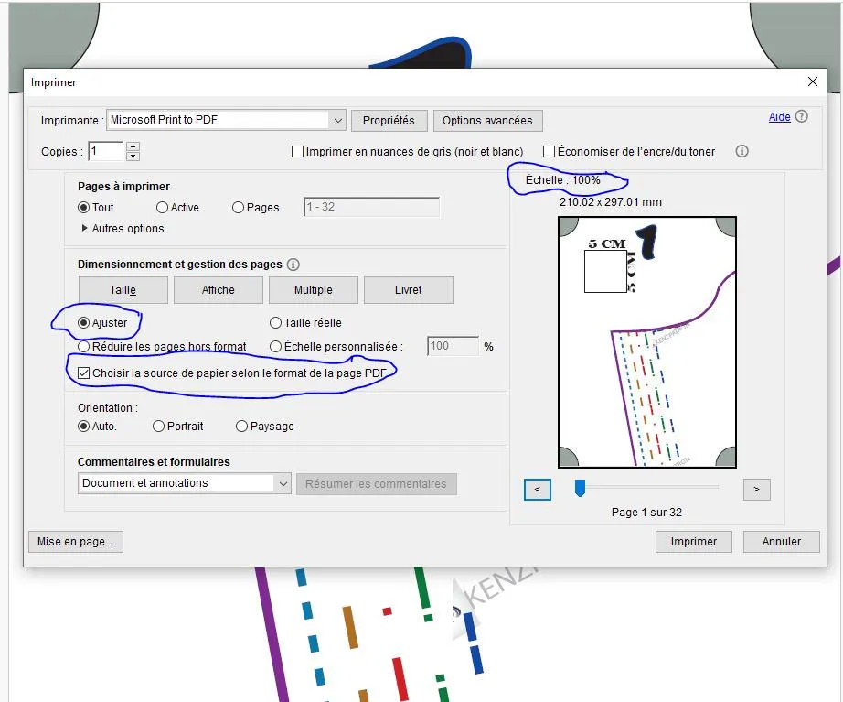
Task: Open the Commentaires et formulaires dropdown
Action: 185,483
